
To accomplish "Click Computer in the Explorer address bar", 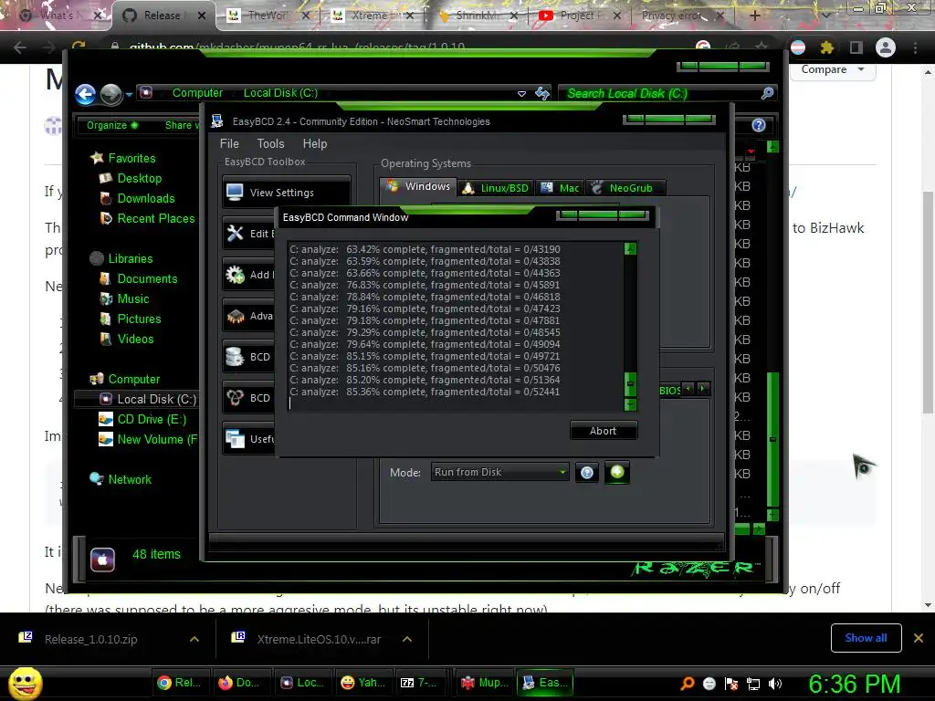I will point(197,93).
